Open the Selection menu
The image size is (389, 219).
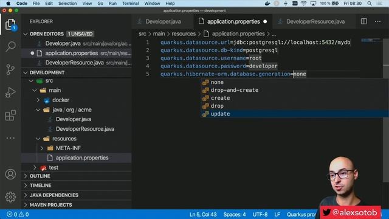point(67,3)
